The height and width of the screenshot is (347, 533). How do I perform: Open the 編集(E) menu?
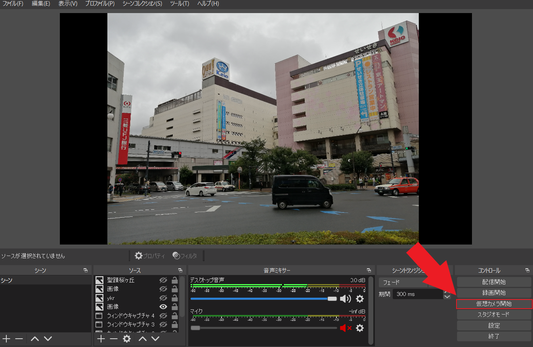41,4
